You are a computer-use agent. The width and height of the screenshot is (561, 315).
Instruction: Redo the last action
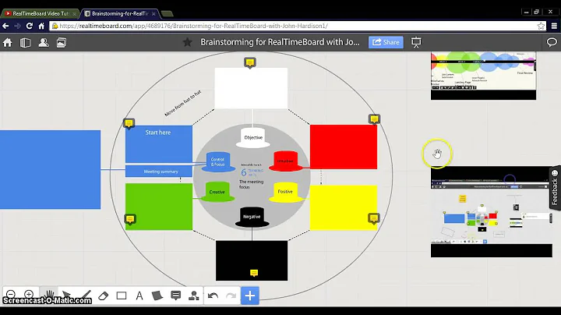click(x=231, y=296)
